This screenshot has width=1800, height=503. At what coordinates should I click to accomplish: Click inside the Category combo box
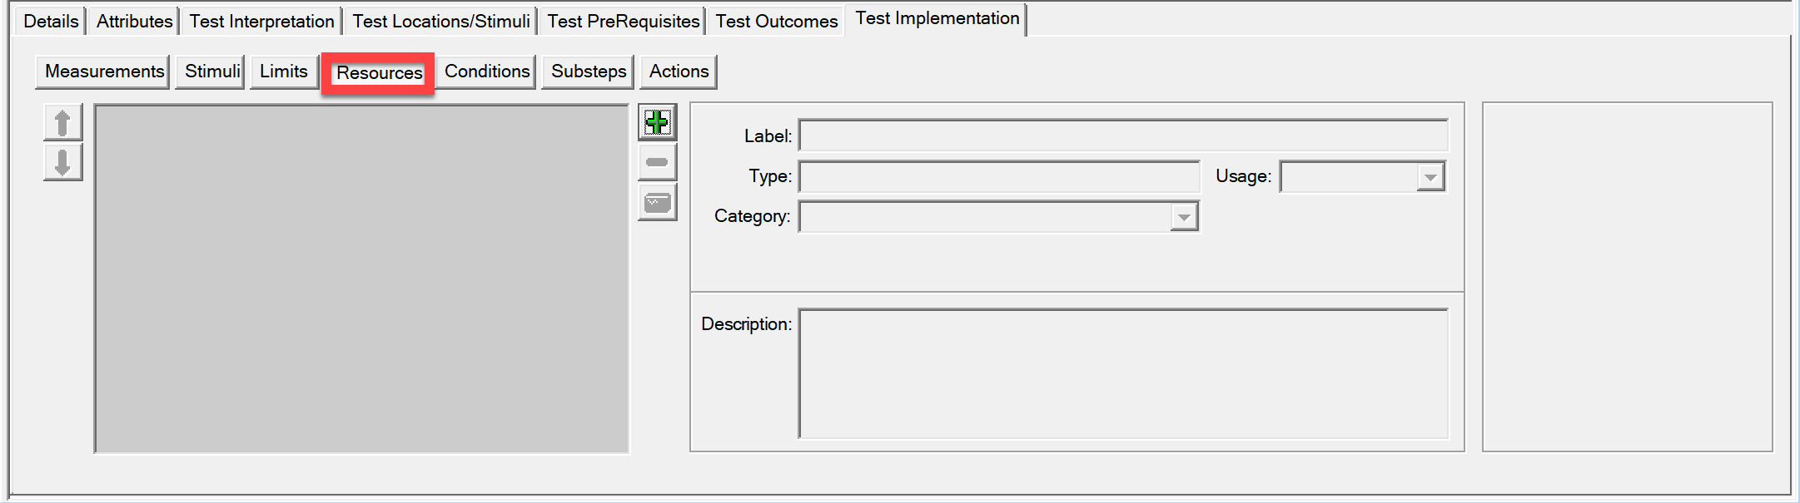click(x=998, y=217)
